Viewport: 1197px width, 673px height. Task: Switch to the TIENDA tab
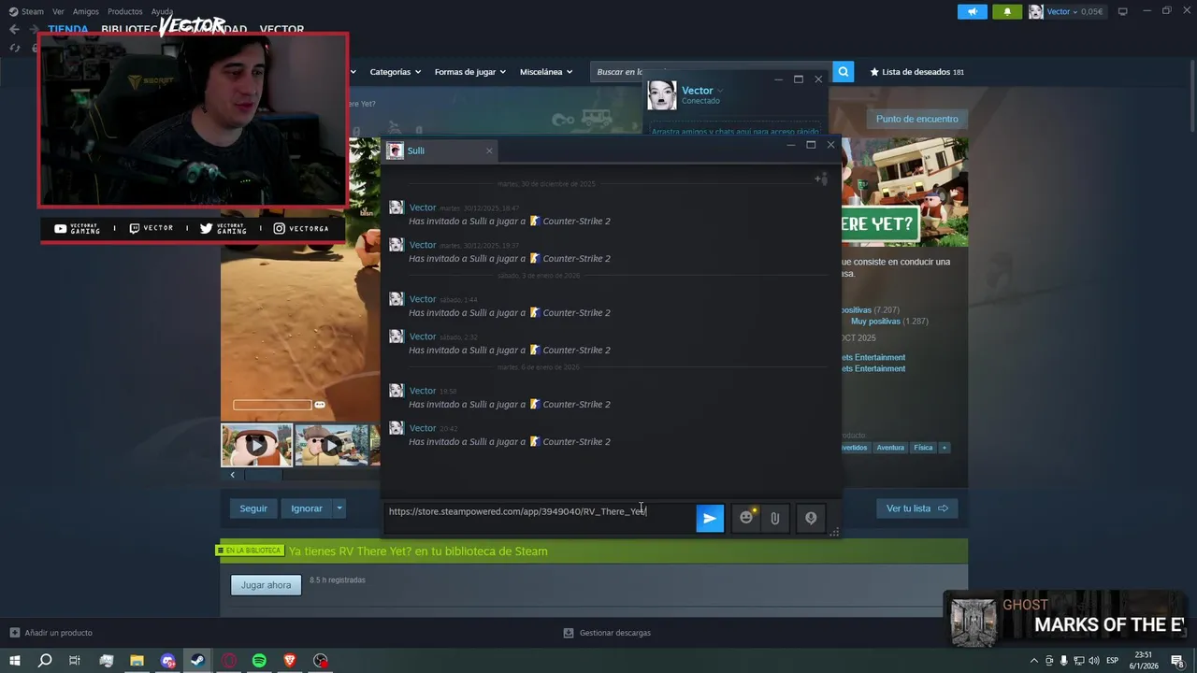(x=68, y=29)
